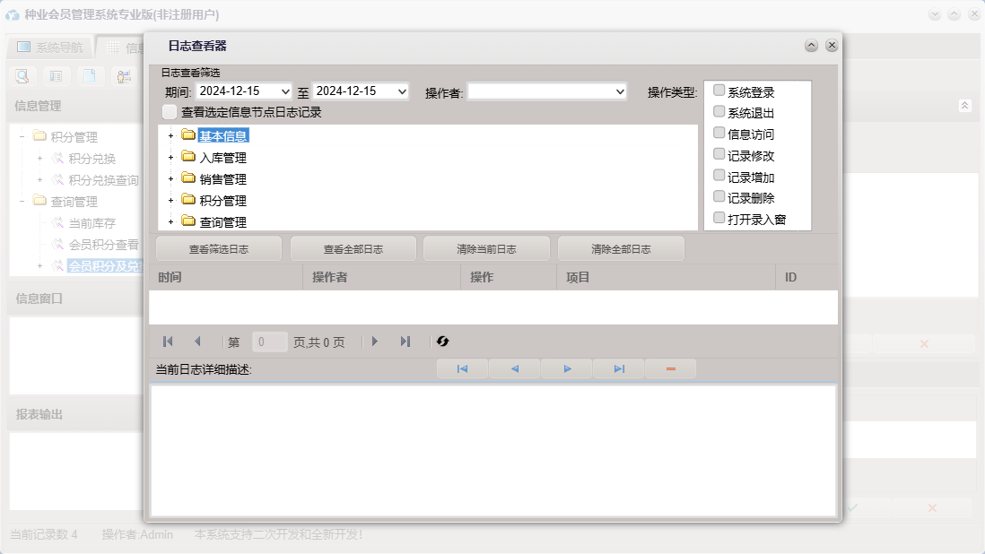
Task: Click 查看全部日志 button
Action: 353,249
